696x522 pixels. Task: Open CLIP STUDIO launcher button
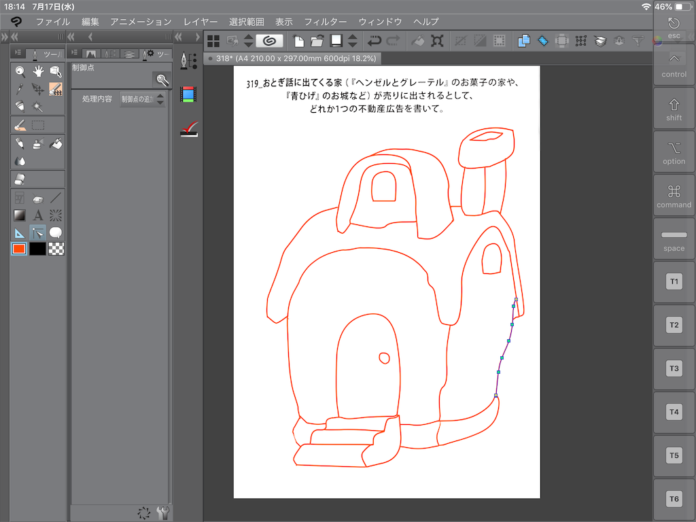point(269,41)
